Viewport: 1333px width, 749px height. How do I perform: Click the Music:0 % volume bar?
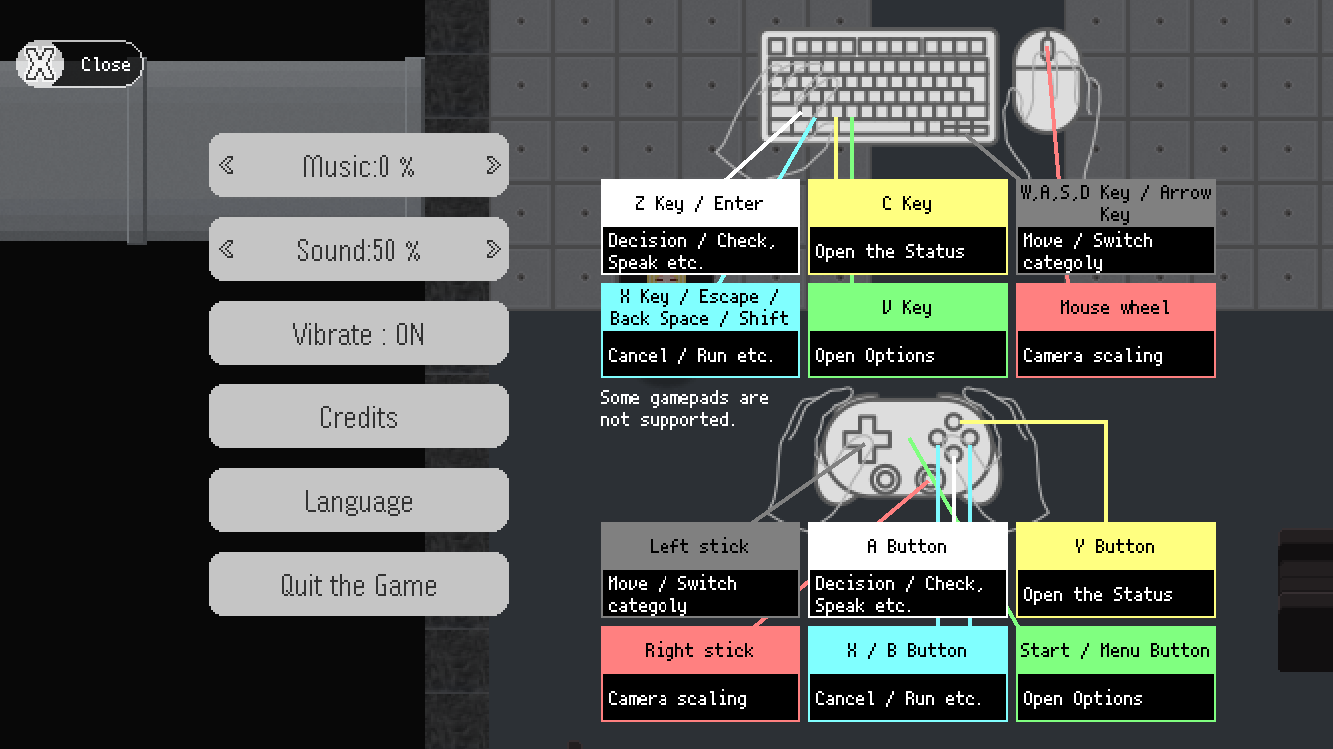click(359, 165)
